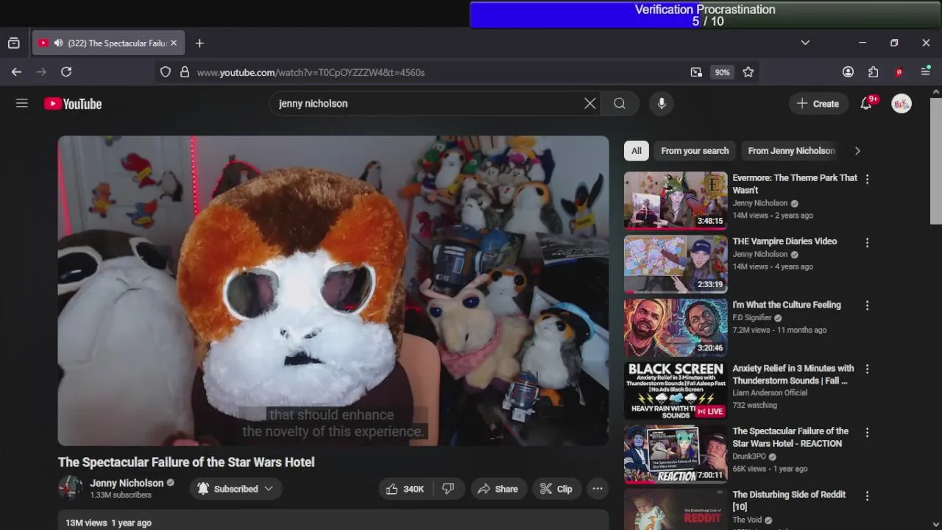Bookmark this page with the star icon
The height and width of the screenshot is (530, 942).
[x=748, y=72]
